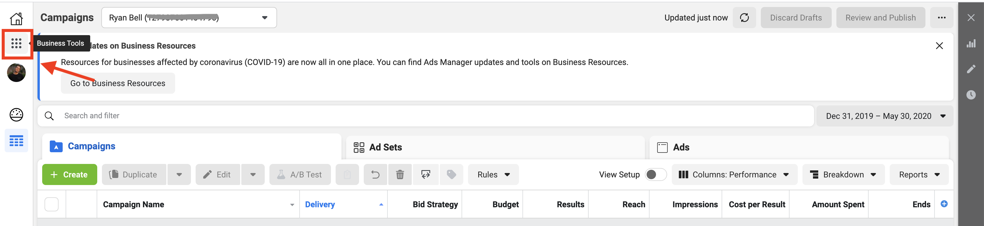Go to the home icon in sidebar
This screenshot has height=226, width=984.
[x=16, y=18]
